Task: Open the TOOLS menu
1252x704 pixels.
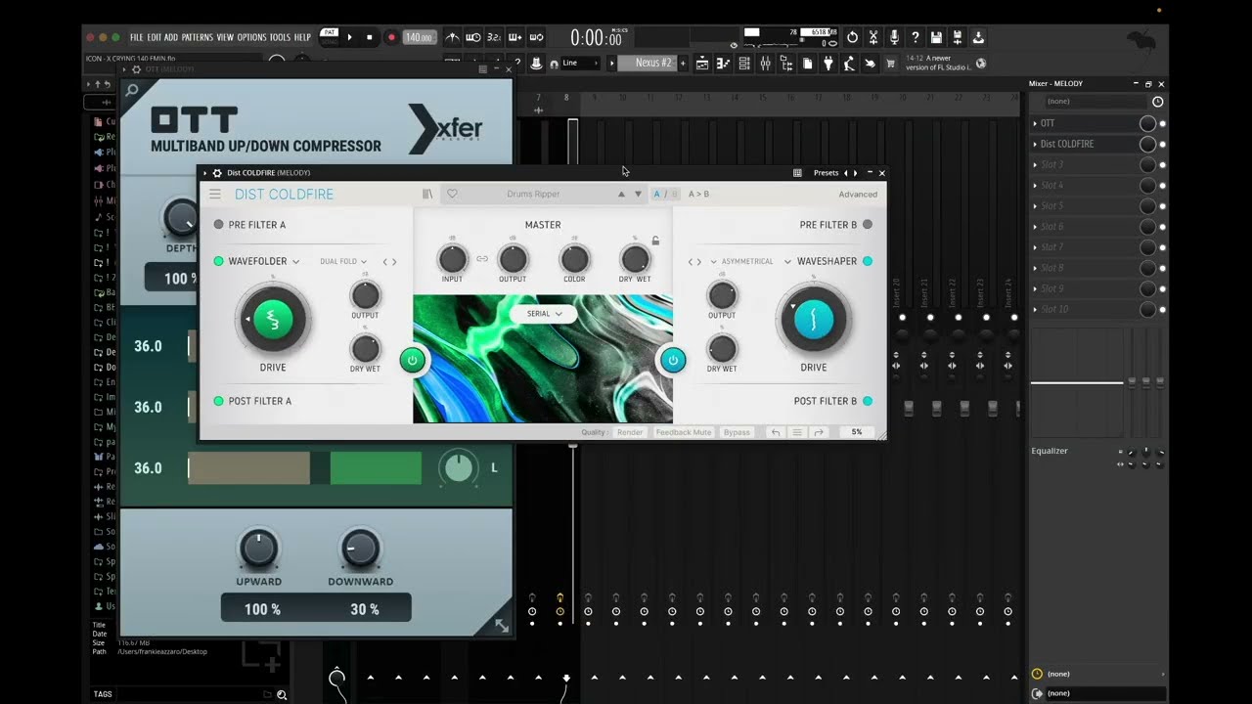Action: pos(280,37)
